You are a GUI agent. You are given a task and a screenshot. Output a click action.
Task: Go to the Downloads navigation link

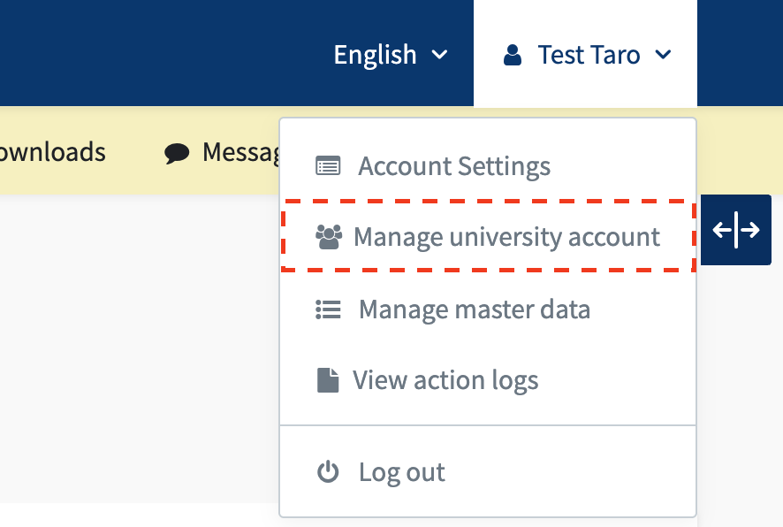click(51, 152)
